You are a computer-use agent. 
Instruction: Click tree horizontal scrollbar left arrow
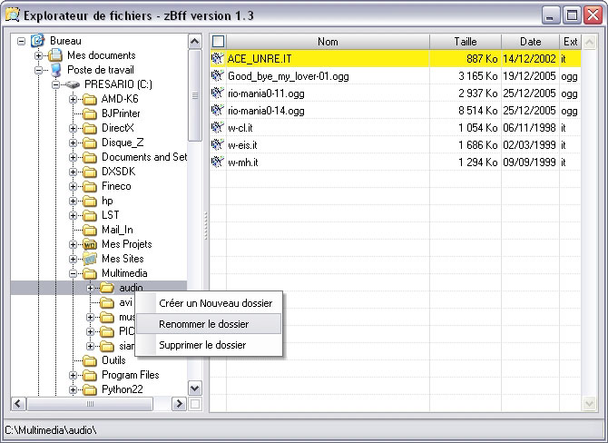coord(18,404)
